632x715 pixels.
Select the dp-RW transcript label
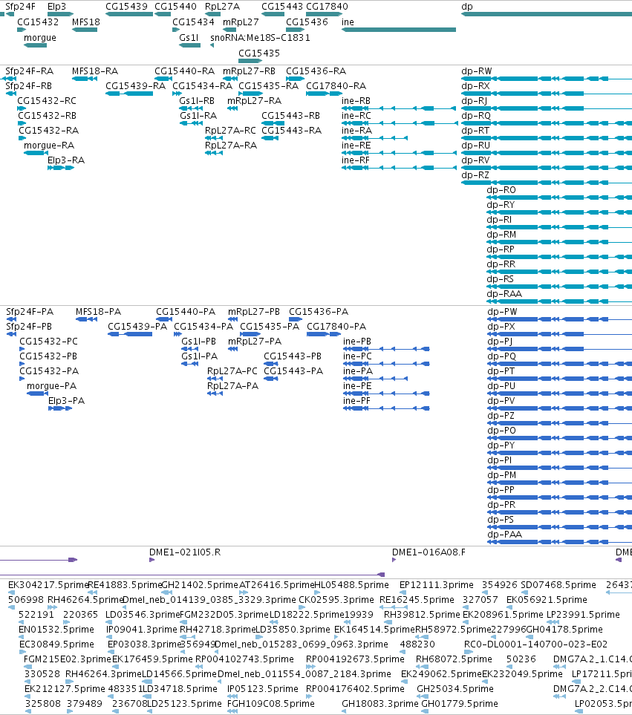pyautogui.click(x=477, y=71)
